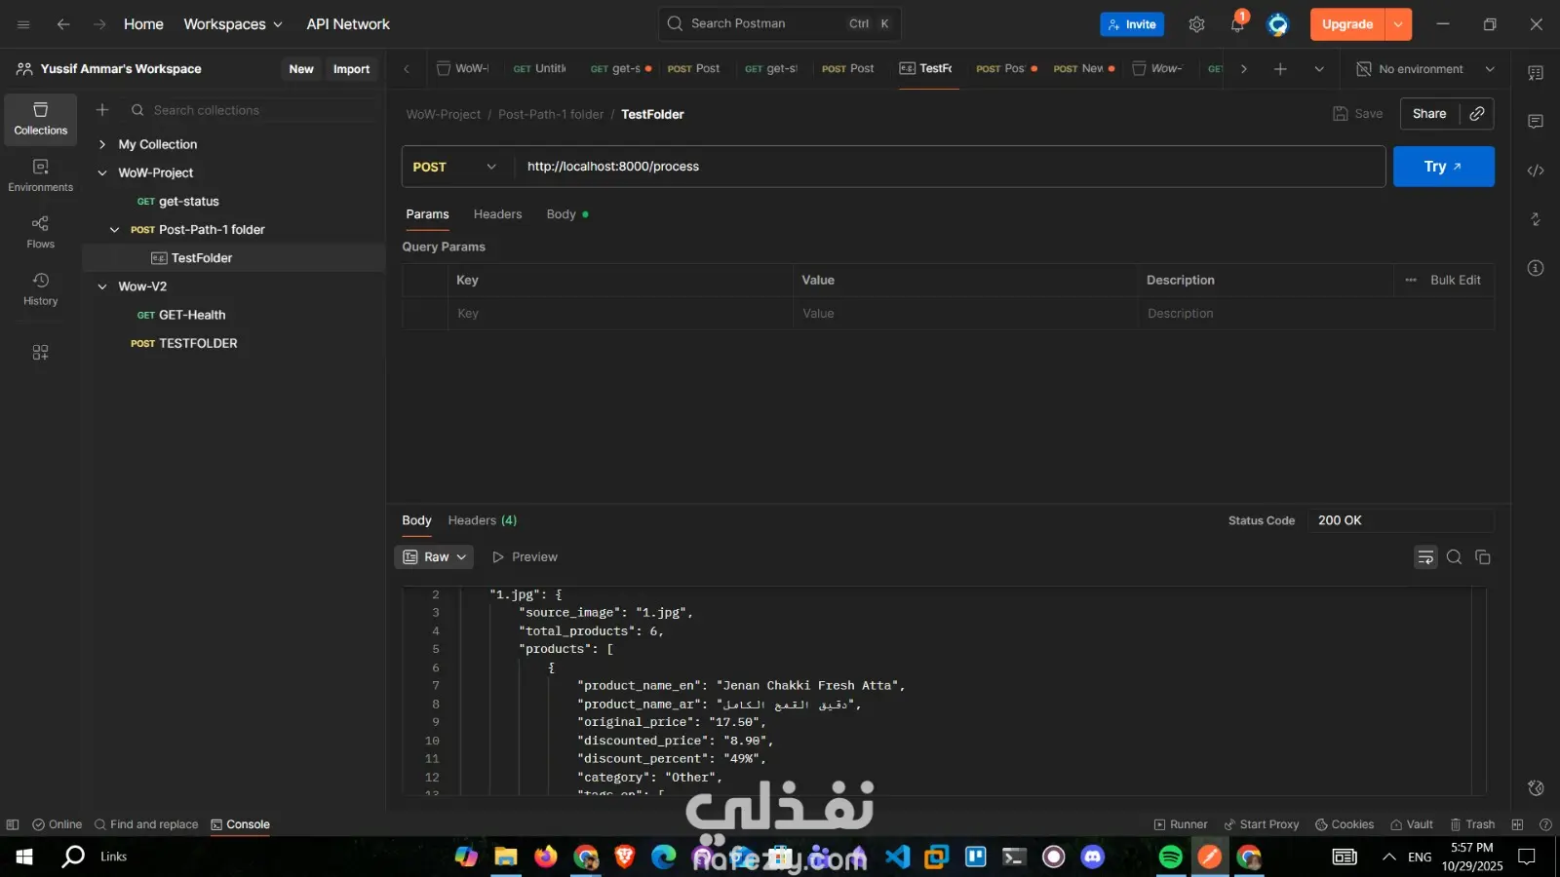Viewport: 1560px width, 877px height.
Task: Click the query param Key field
Action: 620,314
